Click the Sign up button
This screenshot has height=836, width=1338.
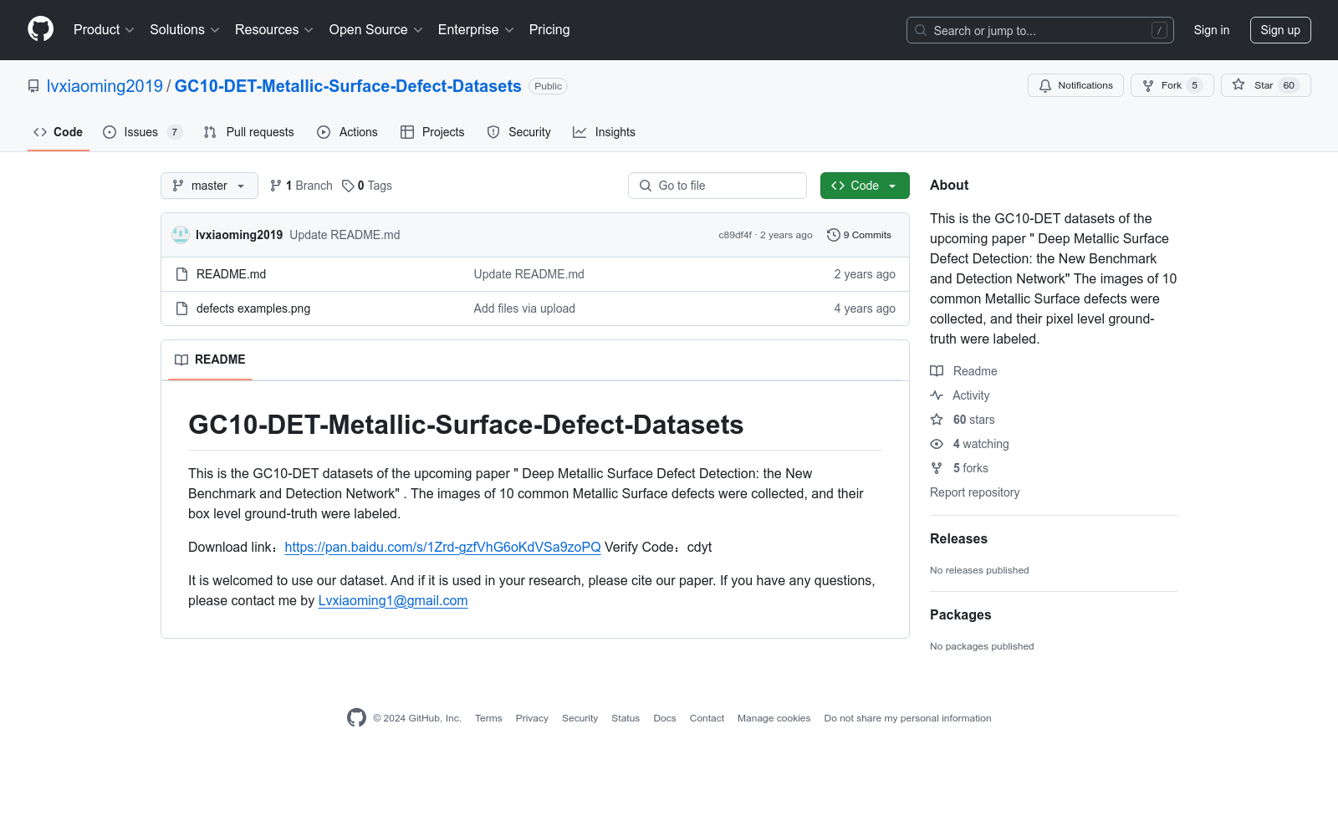pos(1280,30)
